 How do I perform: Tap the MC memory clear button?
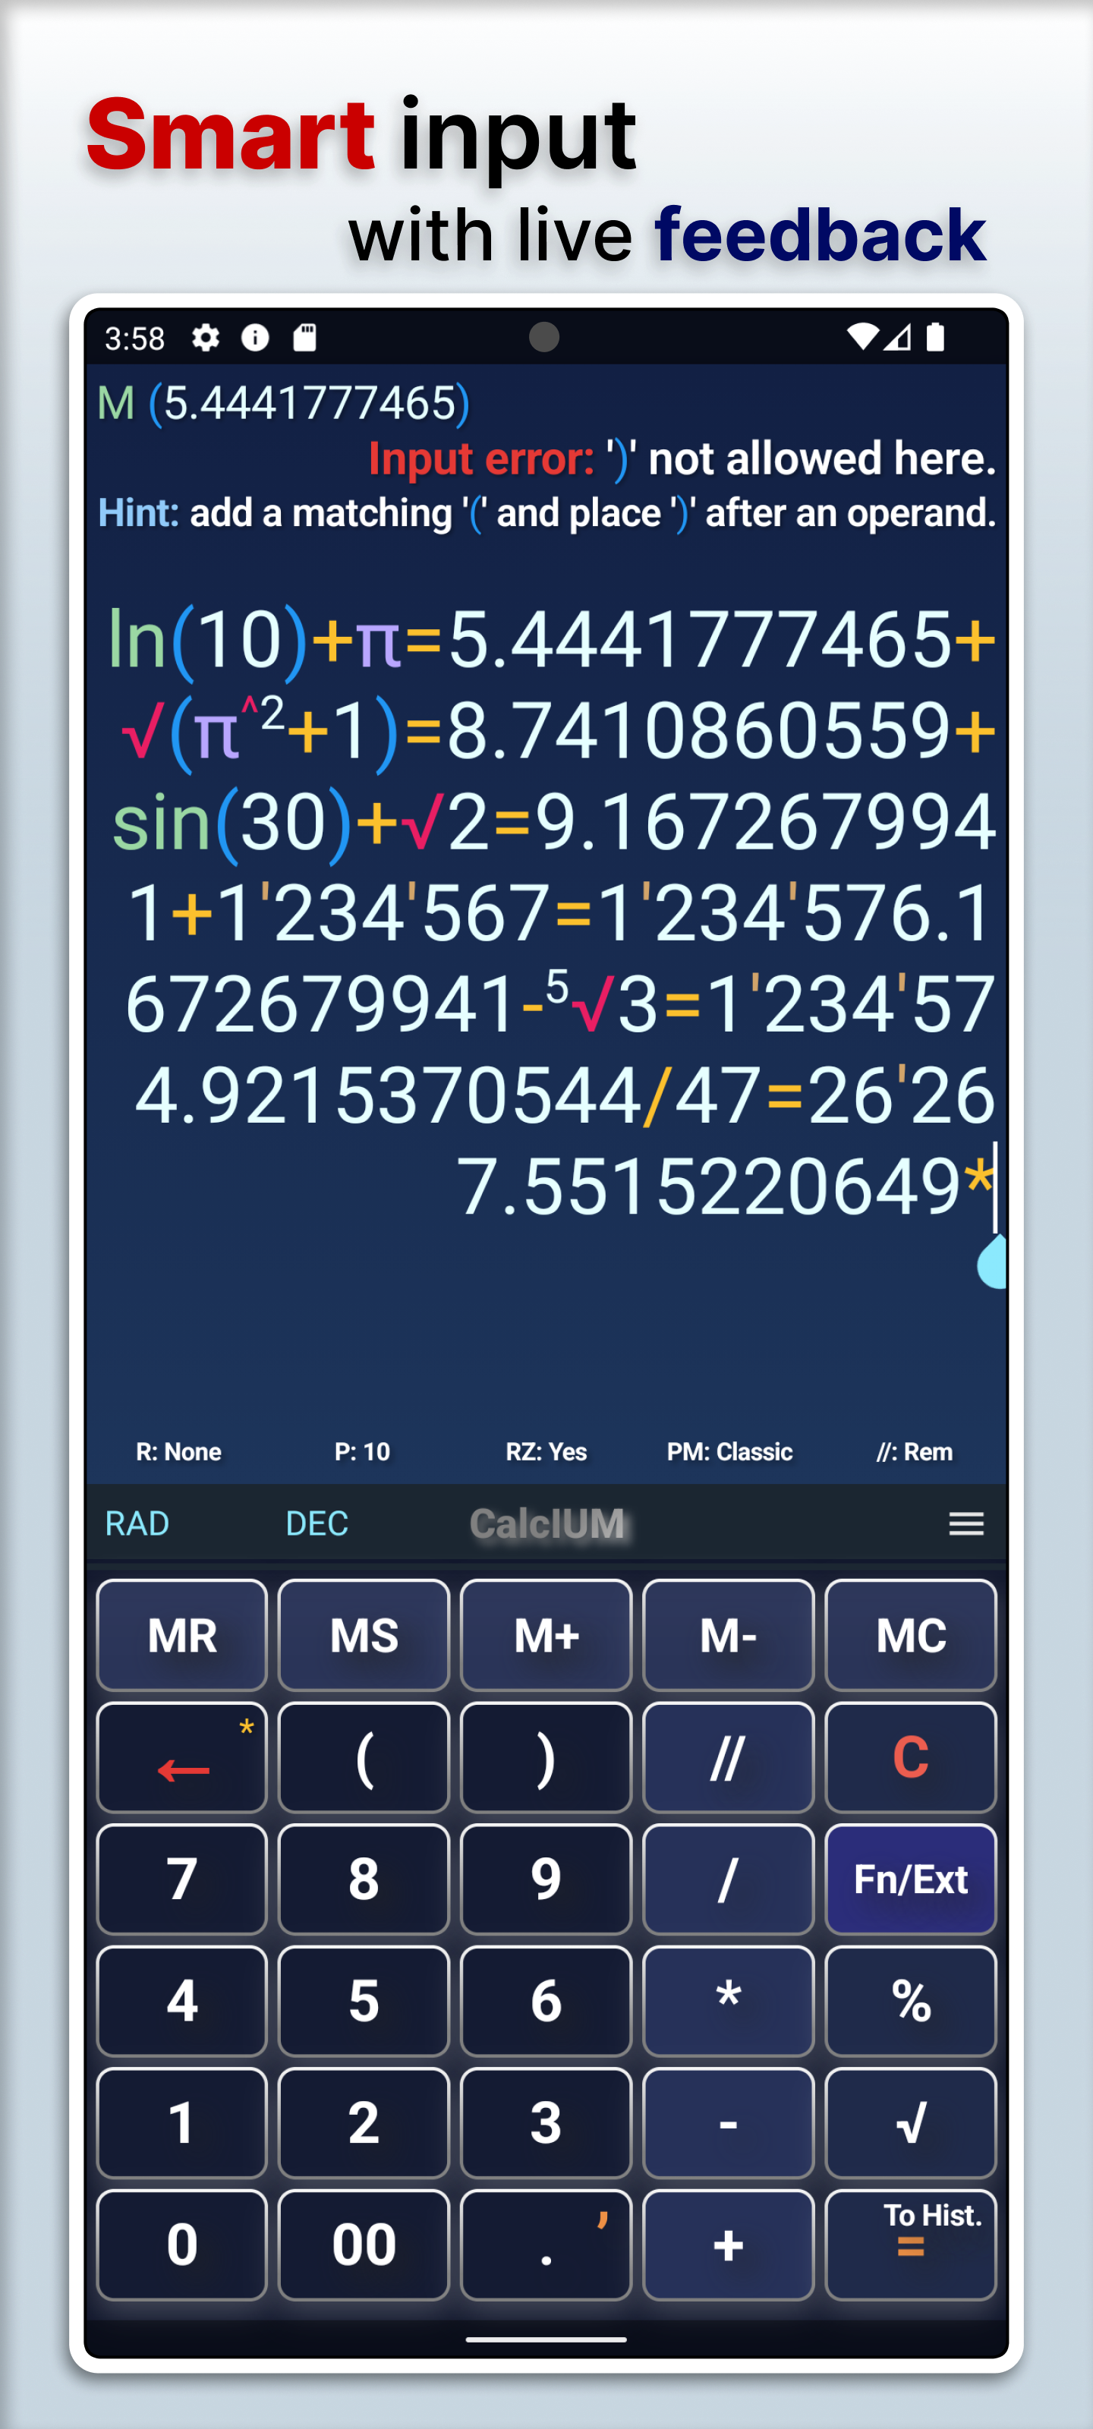coord(910,1635)
